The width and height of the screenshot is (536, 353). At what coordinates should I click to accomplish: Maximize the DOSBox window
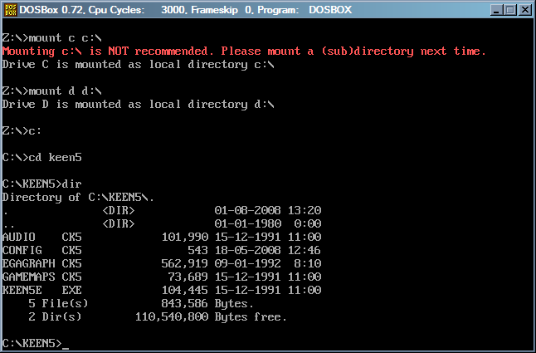coord(509,10)
